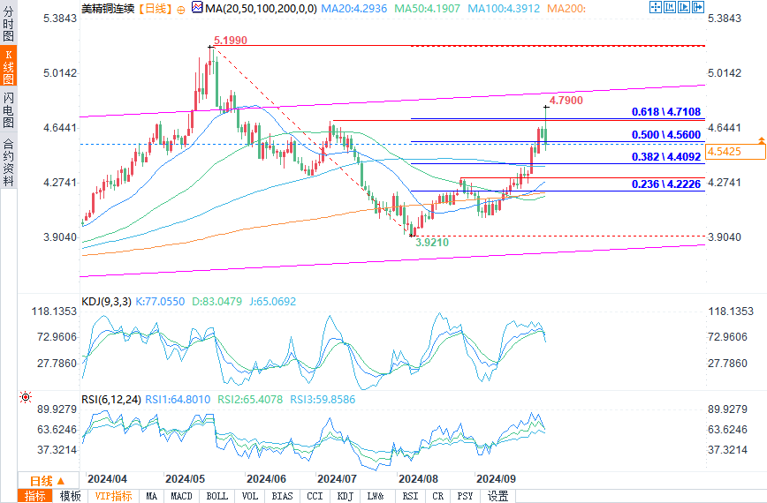
Task: Click the chart export arrow icon
Action: (698, 7)
